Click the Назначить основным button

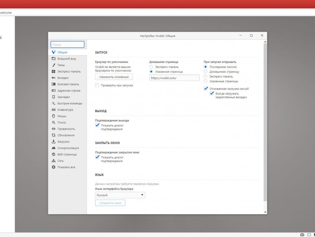[114, 77]
